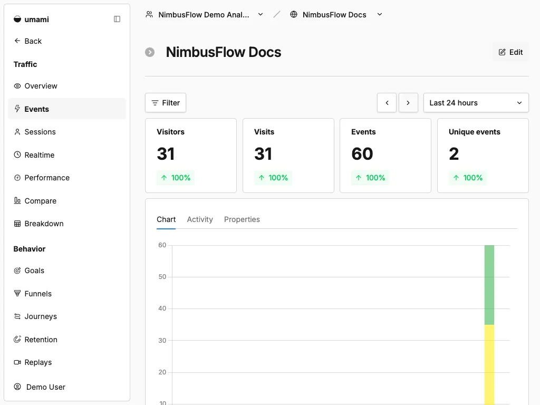
Task: Switch to the Activity tab
Action: click(x=200, y=219)
